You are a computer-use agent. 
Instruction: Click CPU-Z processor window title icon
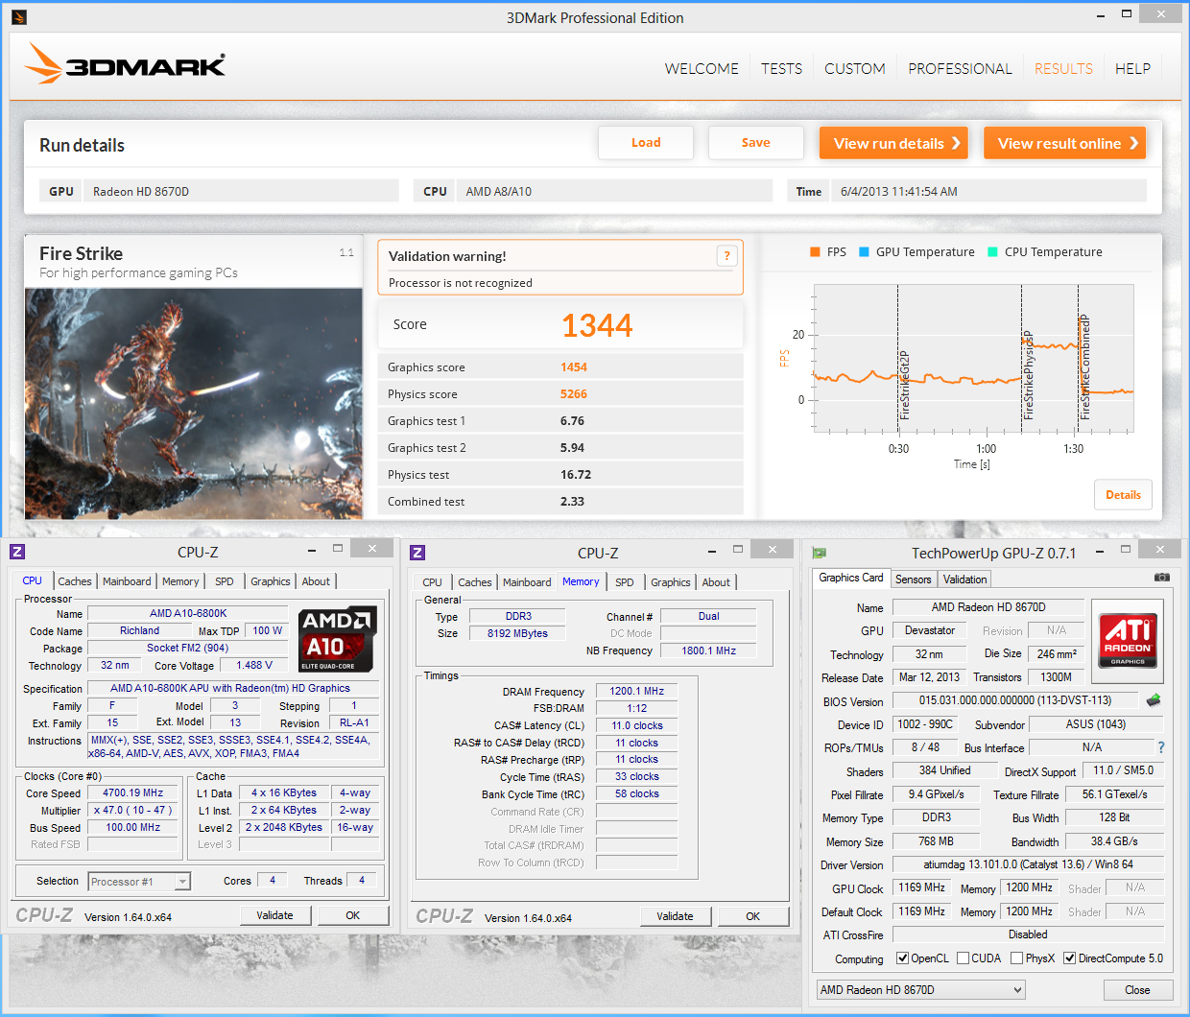tap(17, 552)
